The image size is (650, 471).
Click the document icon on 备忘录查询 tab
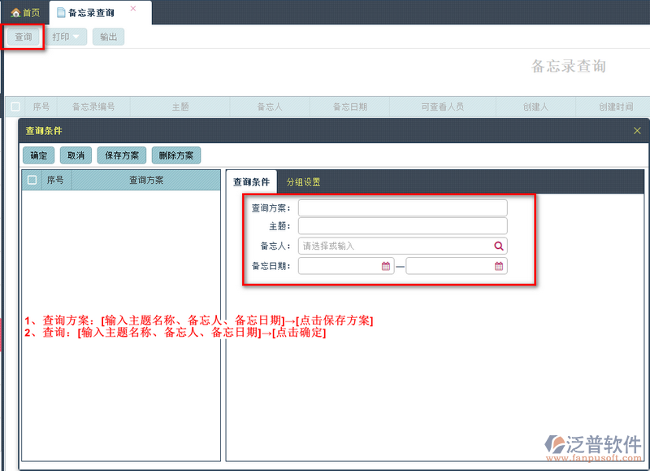60,11
